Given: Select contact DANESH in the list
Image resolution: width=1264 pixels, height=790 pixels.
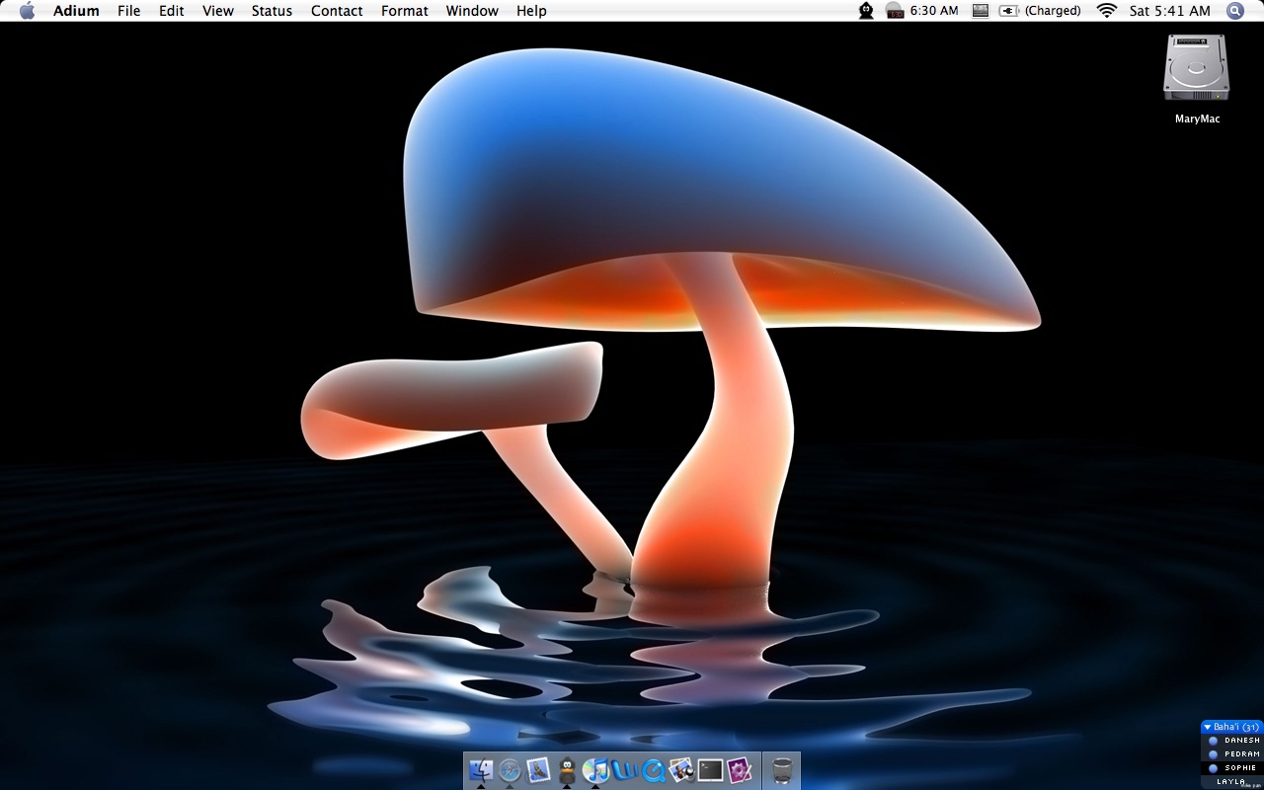Looking at the screenshot, I should pyautogui.click(x=1231, y=741).
